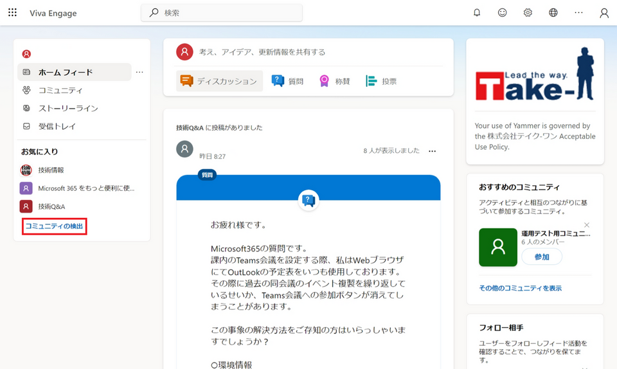Open 技術Q&A favorite community
Screen dimensions: 617x369
point(51,206)
